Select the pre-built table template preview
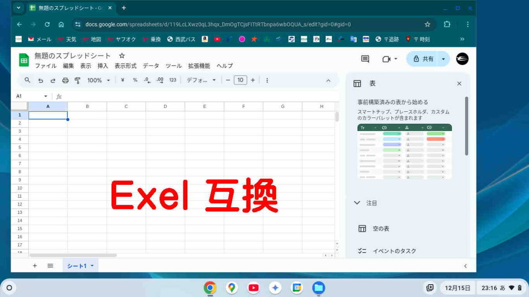The width and height of the screenshot is (529, 297). (405, 151)
